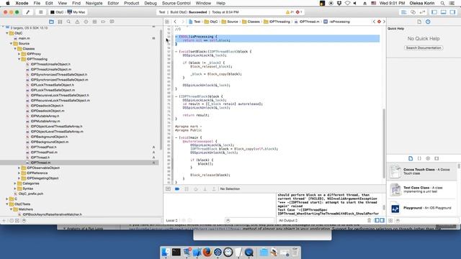This screenshot has height=259, width=461.
Task: Open the Symbol navigator tab icon
Action: [60, 22]
